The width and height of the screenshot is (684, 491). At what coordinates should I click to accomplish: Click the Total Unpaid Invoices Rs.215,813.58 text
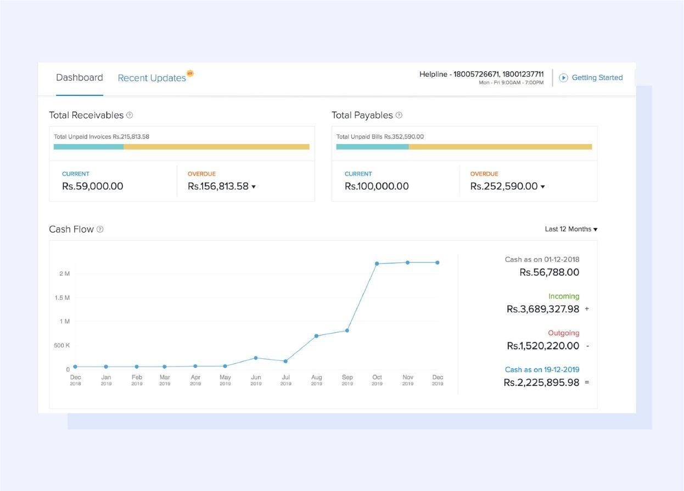(x=102, y=136)
